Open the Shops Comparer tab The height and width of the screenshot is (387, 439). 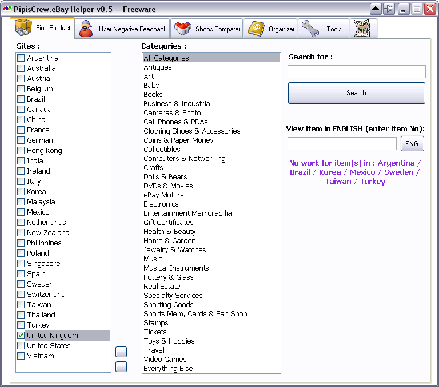click(206, 29)
